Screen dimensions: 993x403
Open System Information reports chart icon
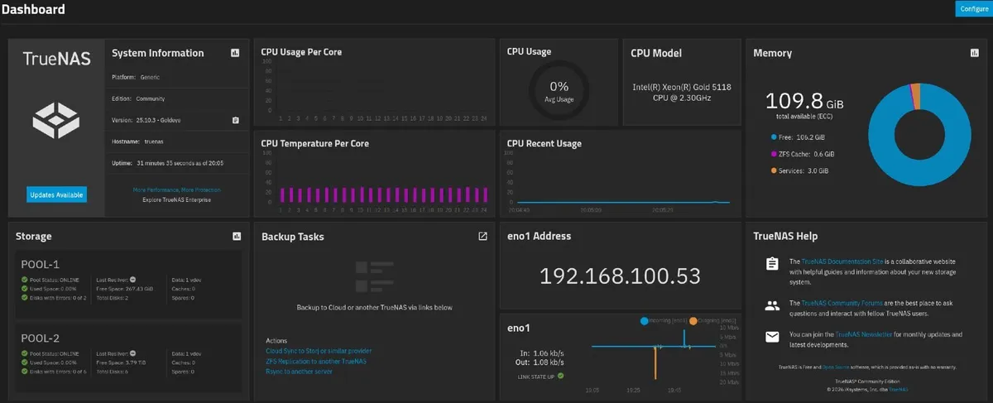[x=235, y=53]
